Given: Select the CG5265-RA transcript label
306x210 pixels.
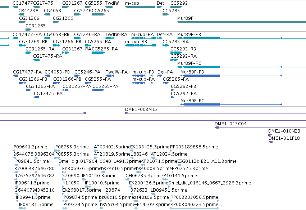Looking at the screenshot, I should pos(105,49).
